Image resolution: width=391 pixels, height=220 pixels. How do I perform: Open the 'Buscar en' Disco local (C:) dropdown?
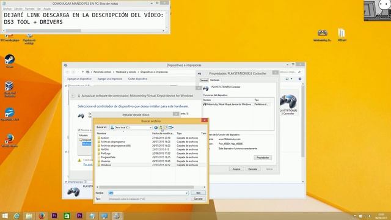tap(131, 128)
